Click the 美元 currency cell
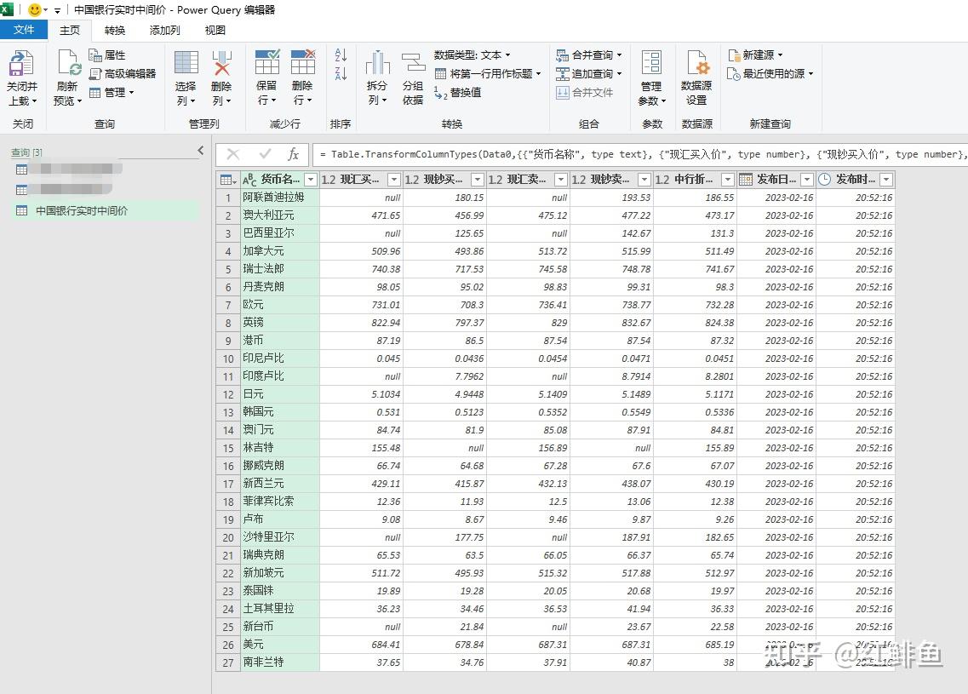The image size is (968, 694). point(279,645)
